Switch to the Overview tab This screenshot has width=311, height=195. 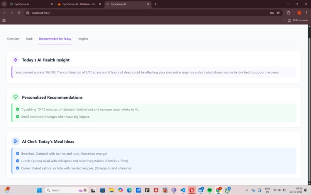click(x=13, y=39)
